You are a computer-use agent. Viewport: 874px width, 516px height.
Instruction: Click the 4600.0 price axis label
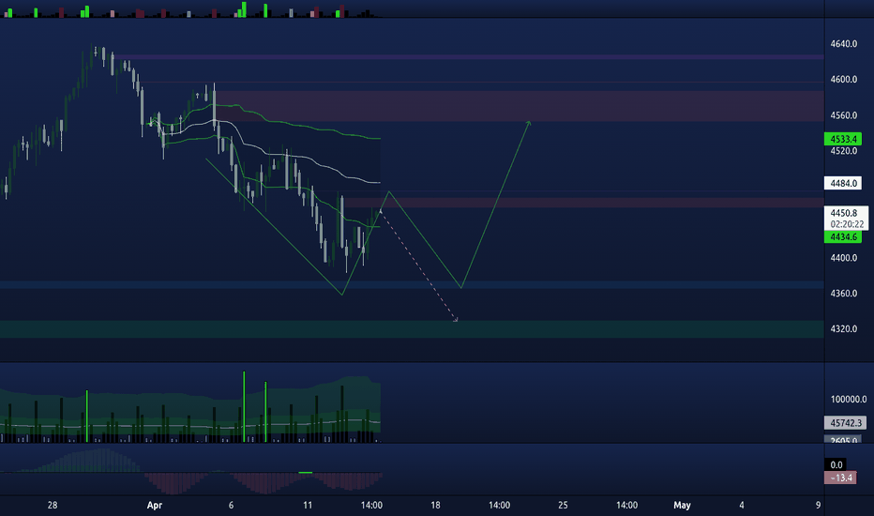click(843, 79)
